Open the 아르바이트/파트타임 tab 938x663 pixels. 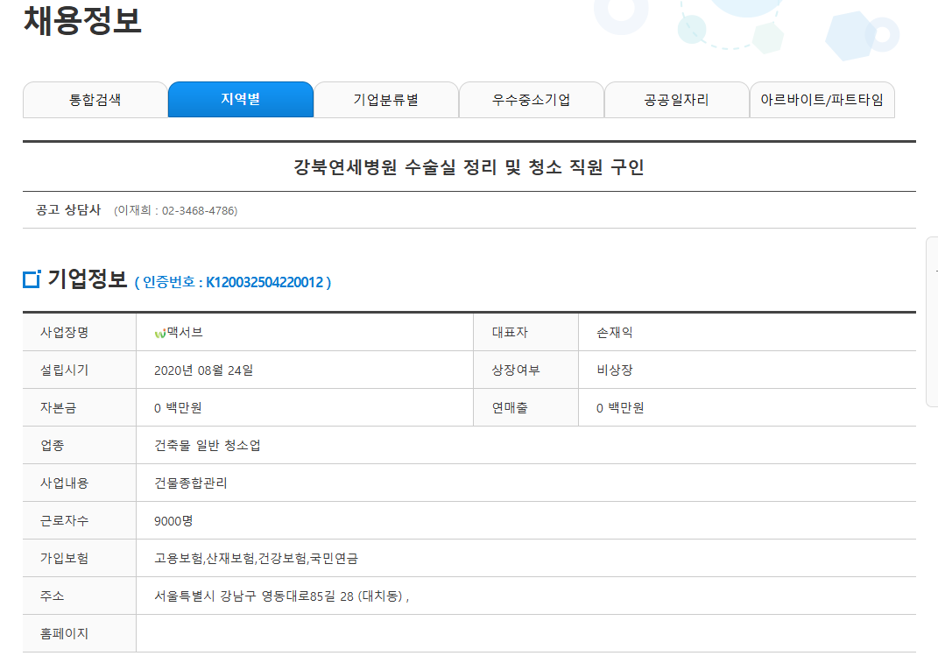pyautogui.click(x=822, y=99)
